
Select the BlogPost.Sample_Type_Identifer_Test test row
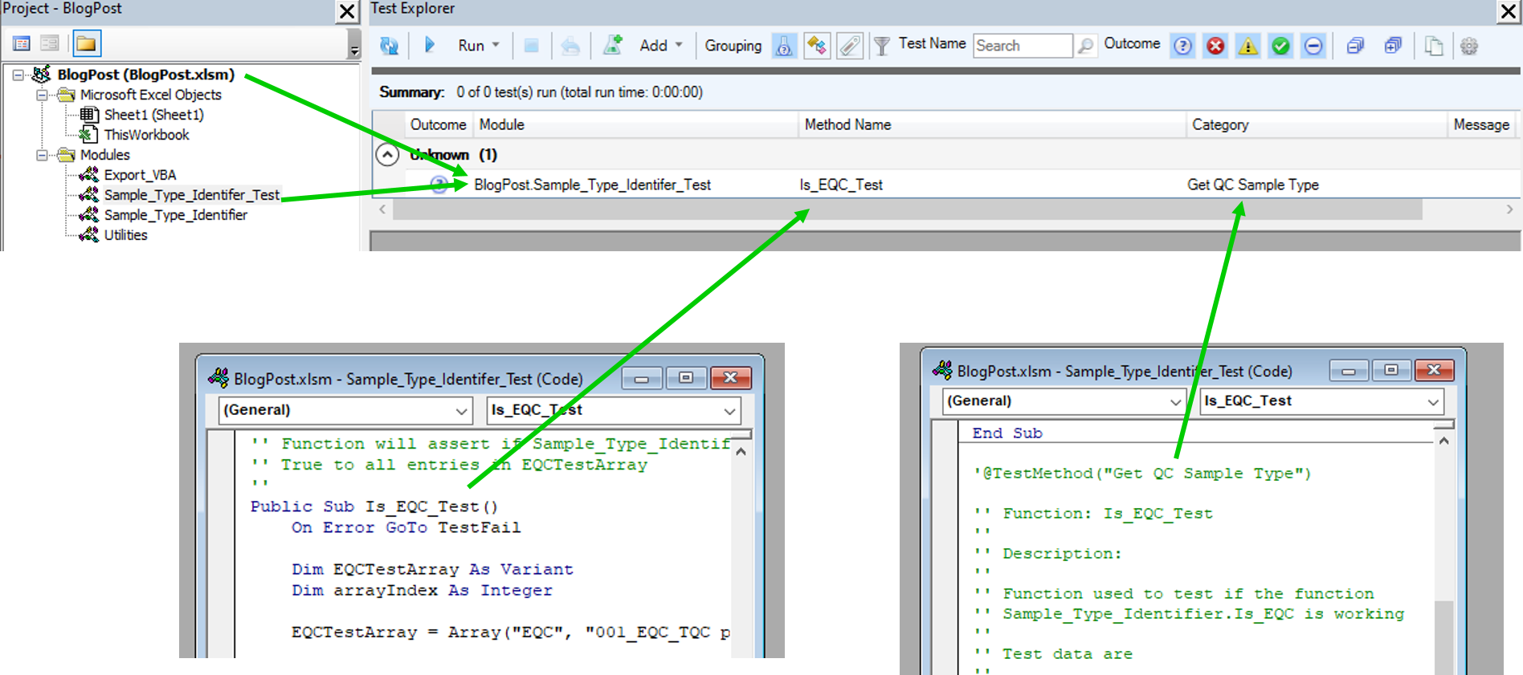[946, 185]
